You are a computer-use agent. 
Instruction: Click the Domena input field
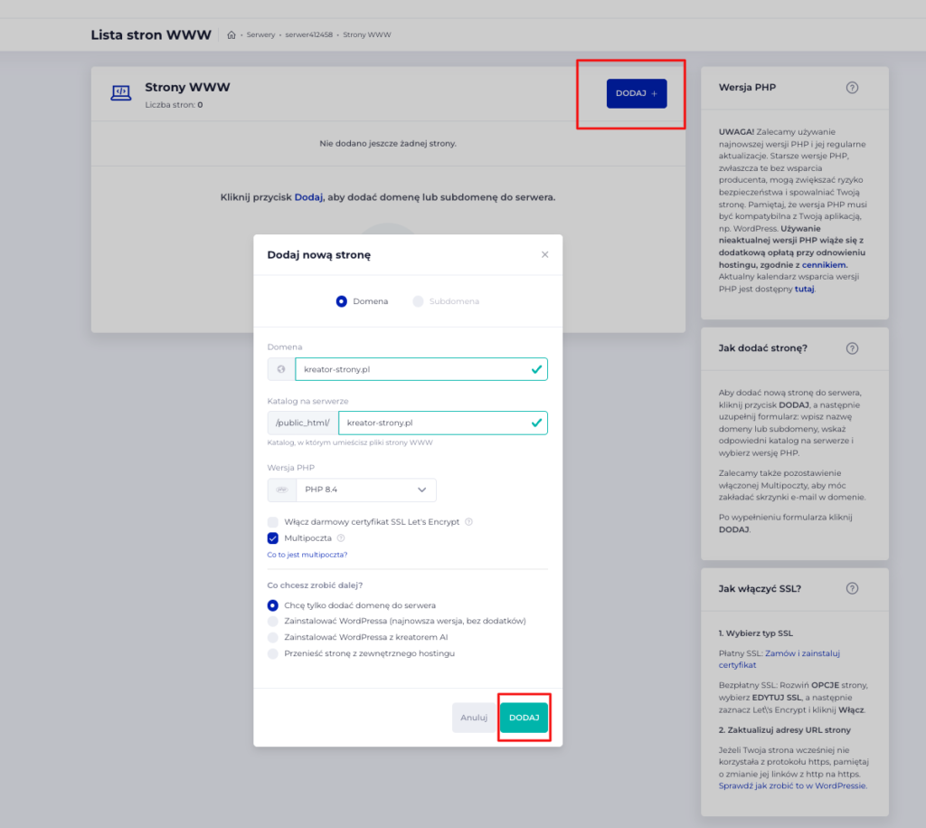(411, 369)
